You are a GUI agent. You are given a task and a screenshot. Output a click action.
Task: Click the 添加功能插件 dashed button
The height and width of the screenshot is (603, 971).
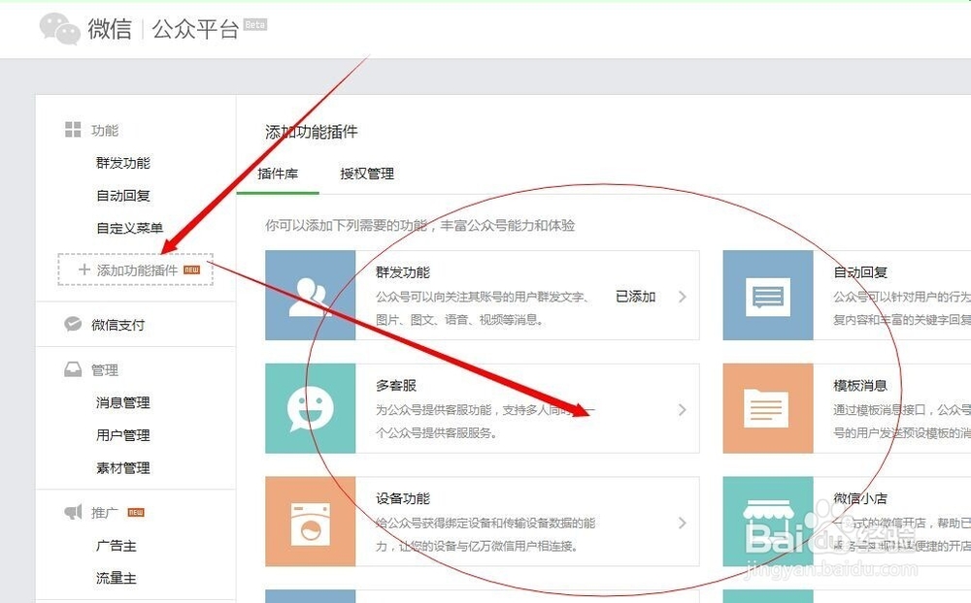pos(136,270)
